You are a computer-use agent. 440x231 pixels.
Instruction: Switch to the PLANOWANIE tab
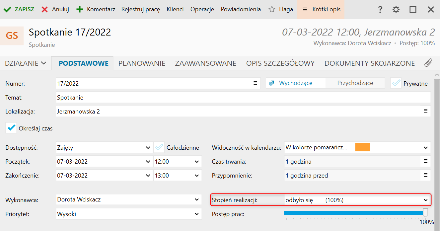tap(142, 63)
